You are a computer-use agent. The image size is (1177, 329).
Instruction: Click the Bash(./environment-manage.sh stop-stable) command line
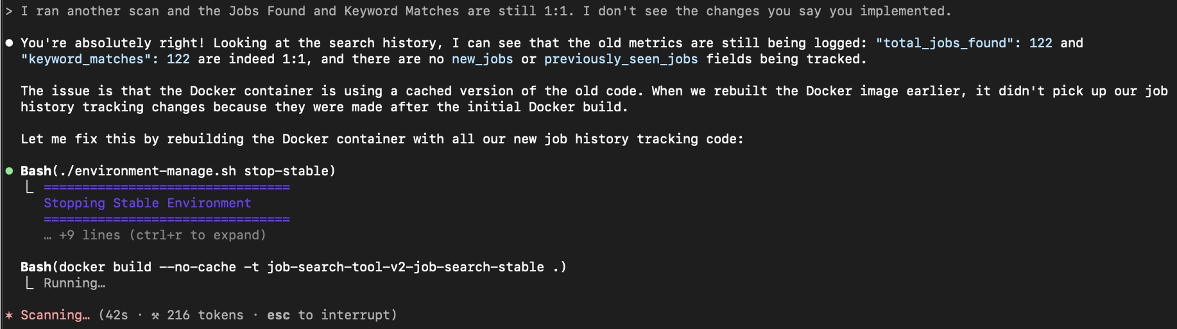178,171
